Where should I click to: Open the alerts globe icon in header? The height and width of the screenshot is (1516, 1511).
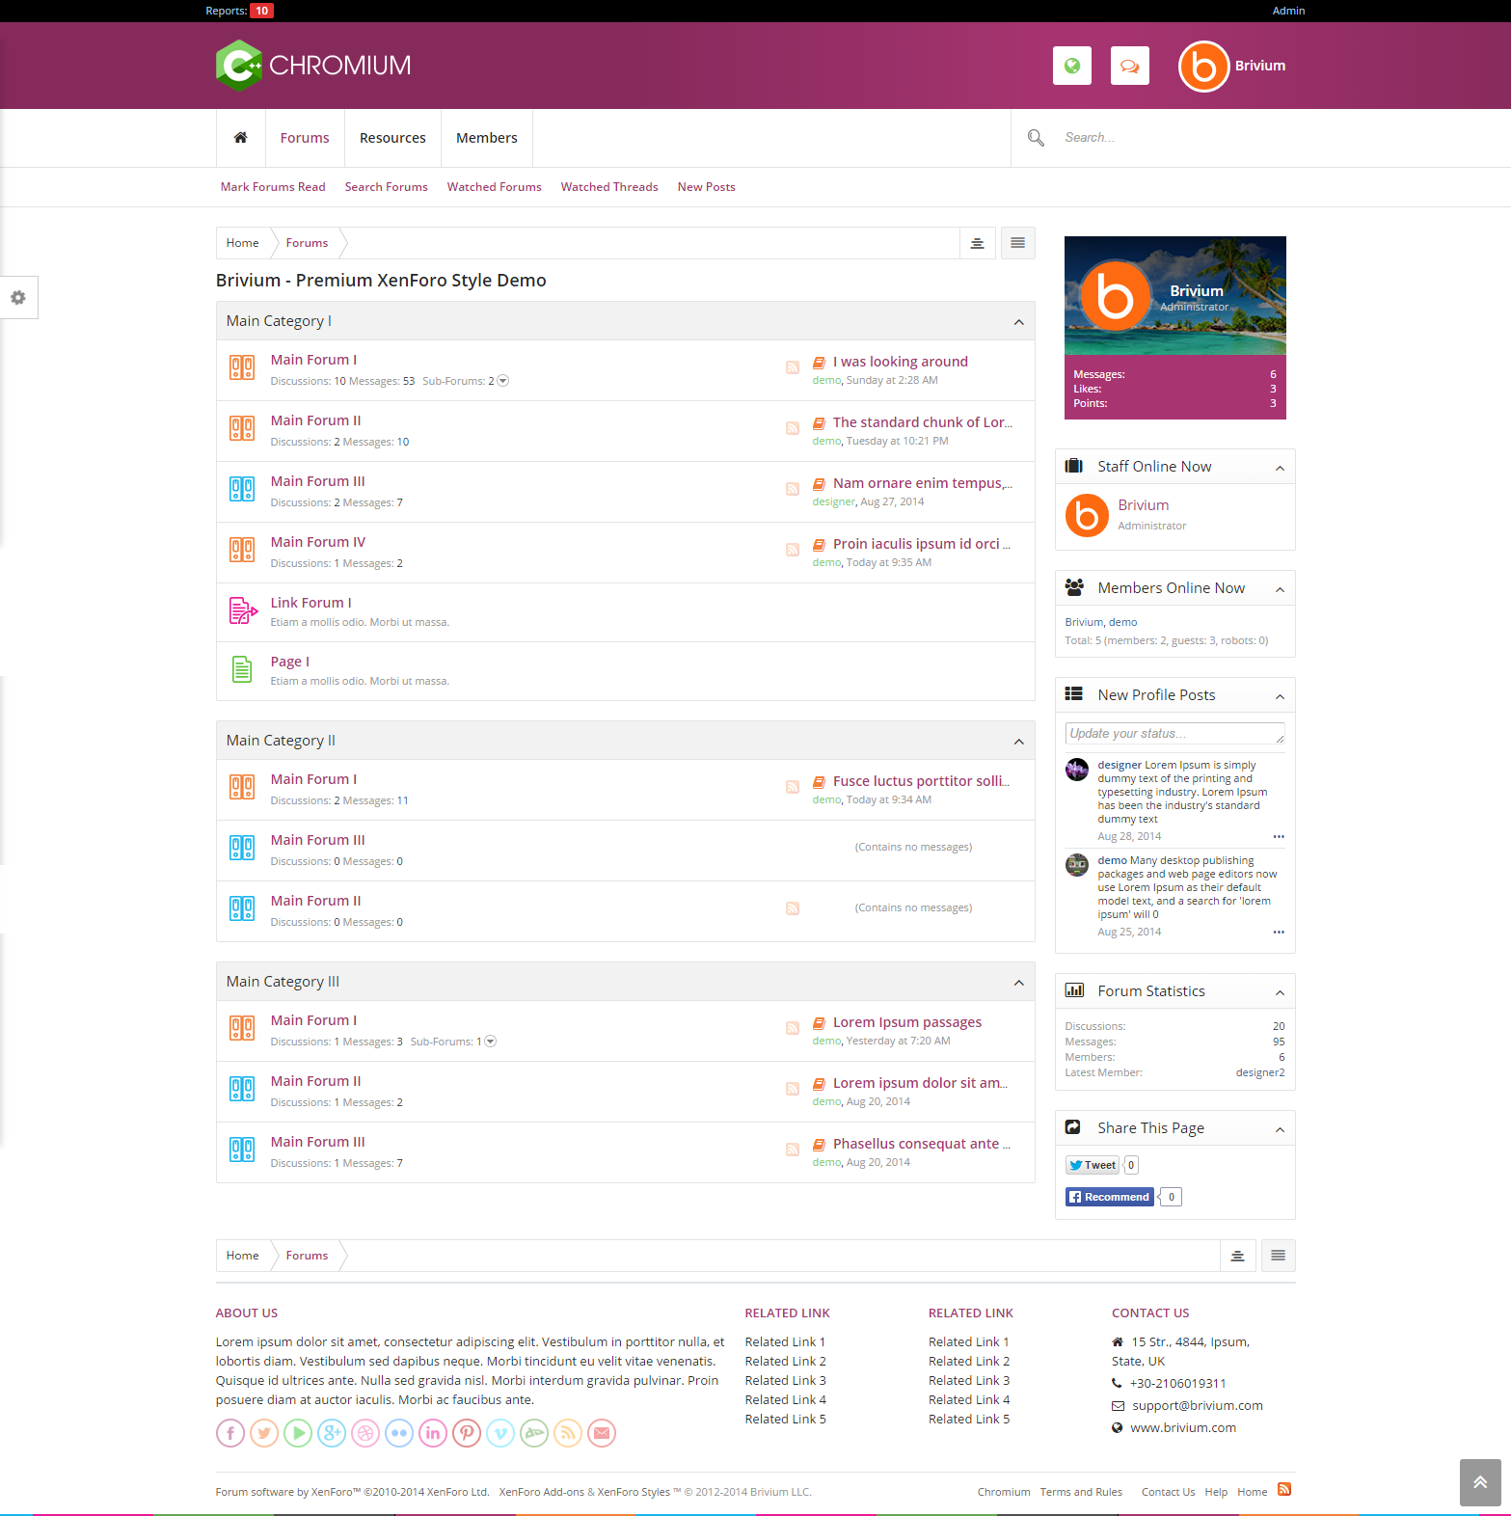[x=1071, y=67]
